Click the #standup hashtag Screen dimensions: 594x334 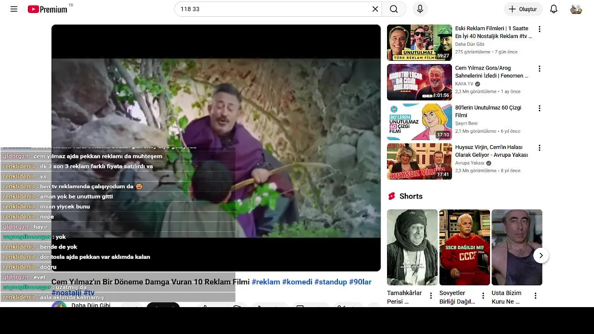pos(331,282)
